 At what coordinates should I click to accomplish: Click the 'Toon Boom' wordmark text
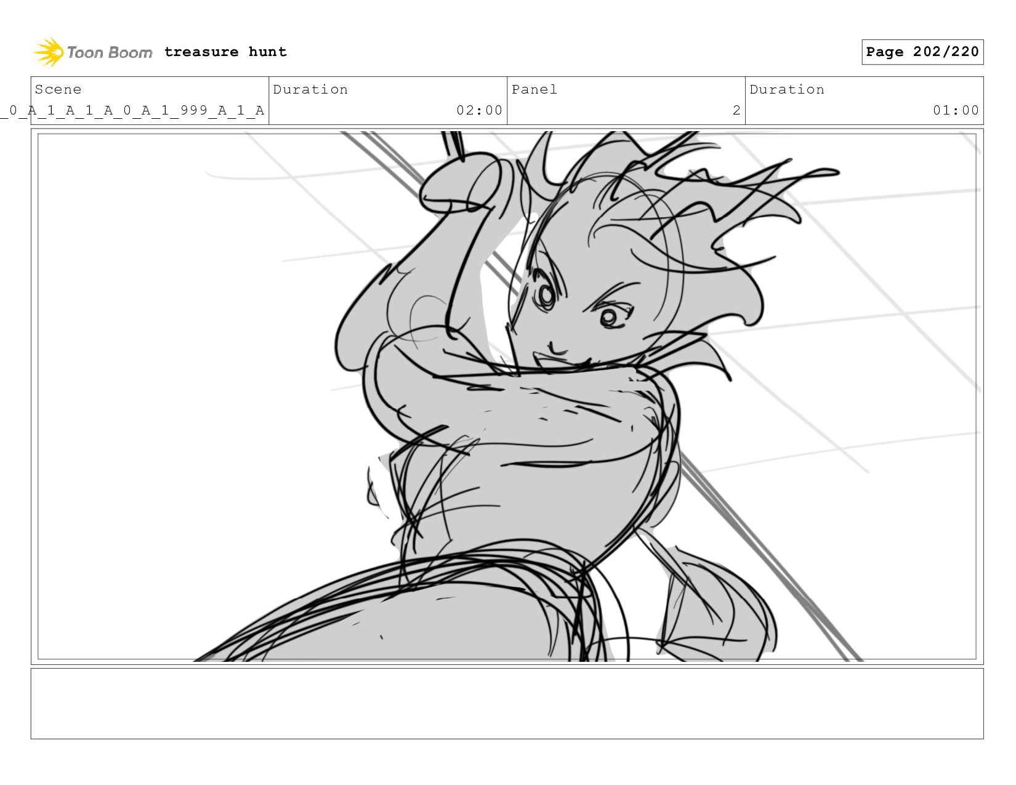coord(110,52)
